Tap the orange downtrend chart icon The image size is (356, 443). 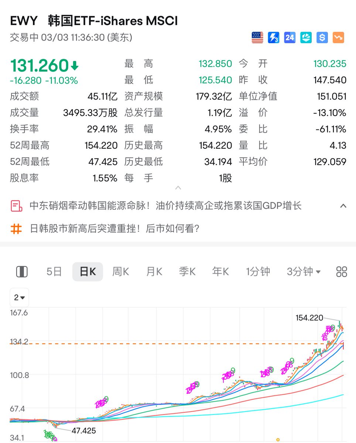[x=339, y=37]
